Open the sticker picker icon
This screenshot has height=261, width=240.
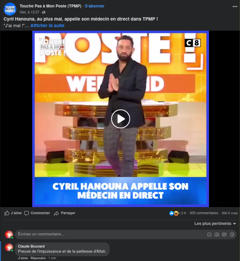(232, 234)
